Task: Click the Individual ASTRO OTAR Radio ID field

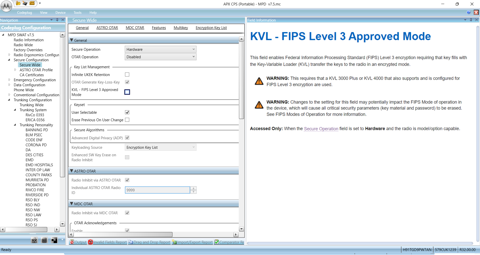Action: click(x=157, y=190)
